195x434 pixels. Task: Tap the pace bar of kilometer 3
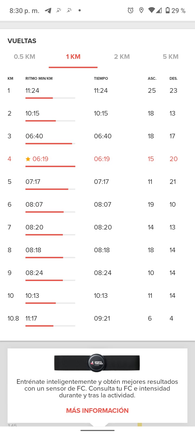50,143
